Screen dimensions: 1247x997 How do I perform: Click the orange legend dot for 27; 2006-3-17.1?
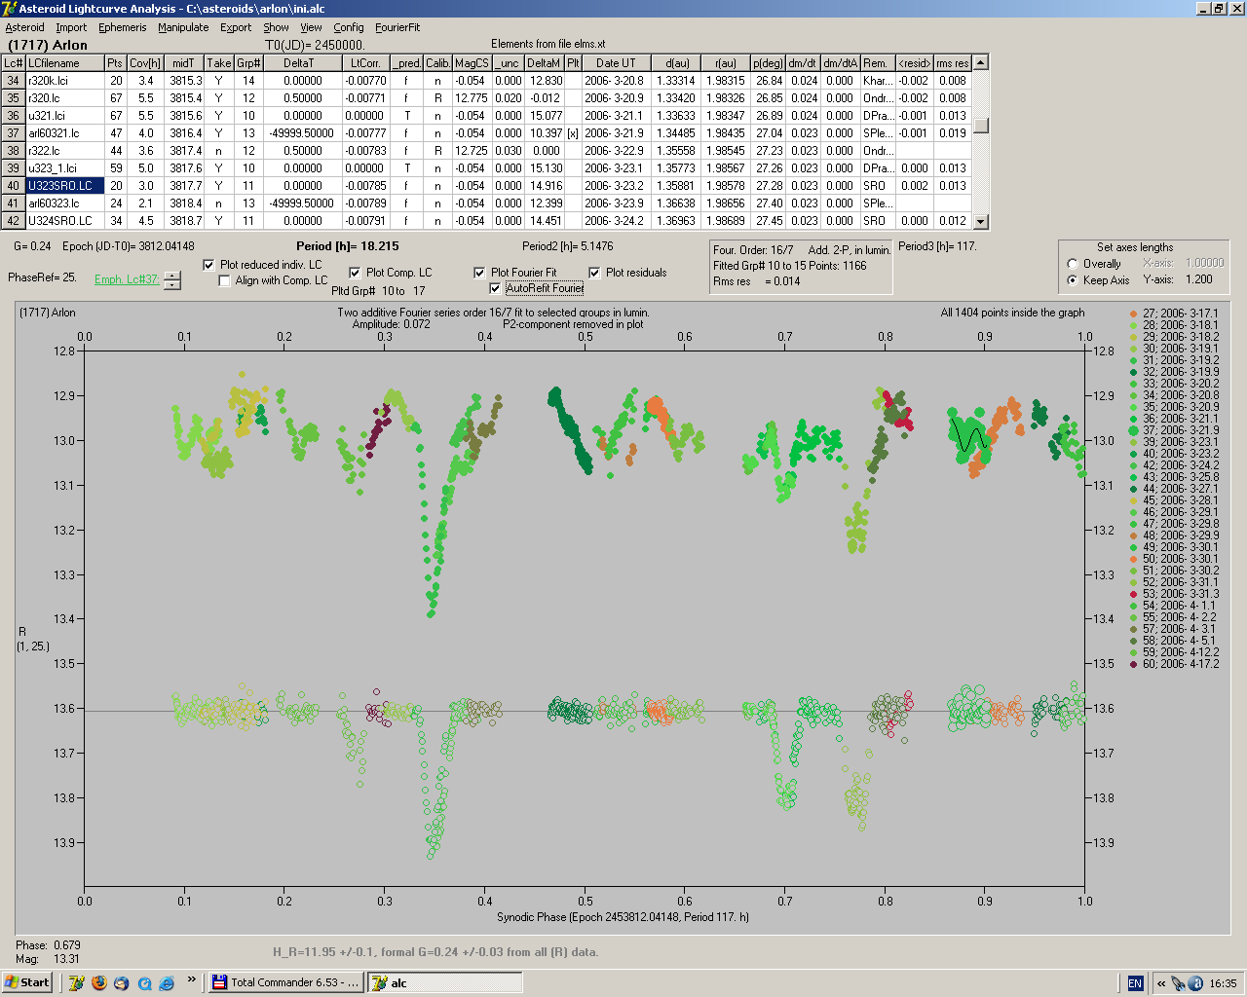click(x=1133, y=314)
